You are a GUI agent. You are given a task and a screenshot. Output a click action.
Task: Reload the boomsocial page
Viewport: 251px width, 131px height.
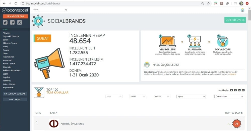pyautogui.click(x=16, y=3)
